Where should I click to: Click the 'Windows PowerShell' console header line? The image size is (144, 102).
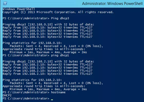tap(19, 9)
